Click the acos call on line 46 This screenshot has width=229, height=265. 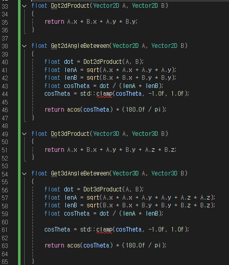coord(74,110)
